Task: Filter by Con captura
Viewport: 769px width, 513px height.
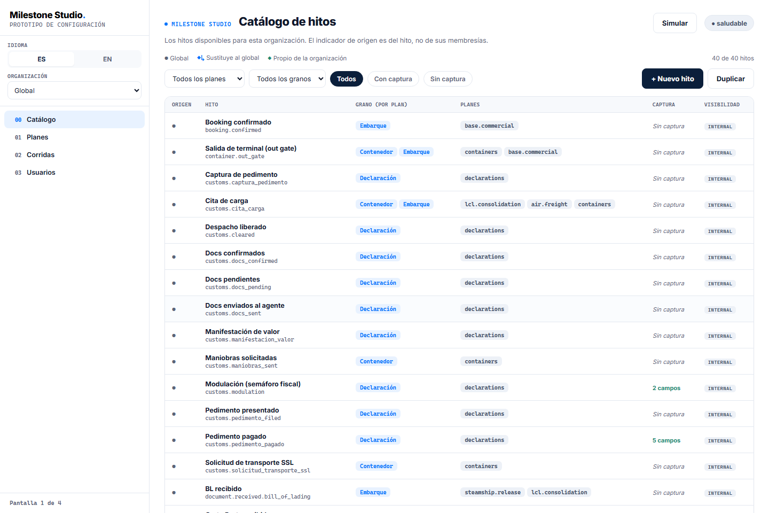Action: click(393, 79)
